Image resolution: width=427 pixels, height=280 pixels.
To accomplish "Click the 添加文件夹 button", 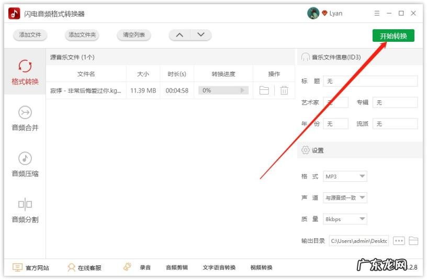I will (x=82, y=35).
